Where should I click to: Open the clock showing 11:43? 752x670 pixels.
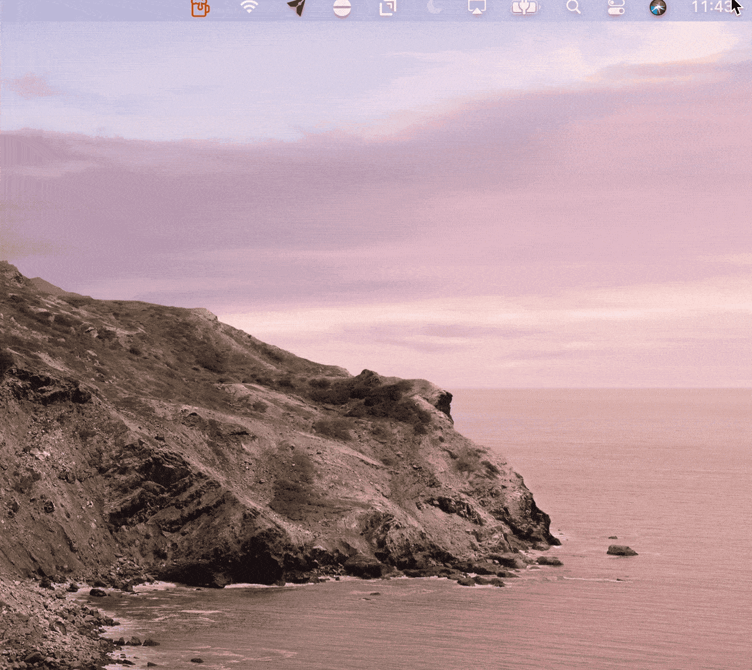[712, 7]
